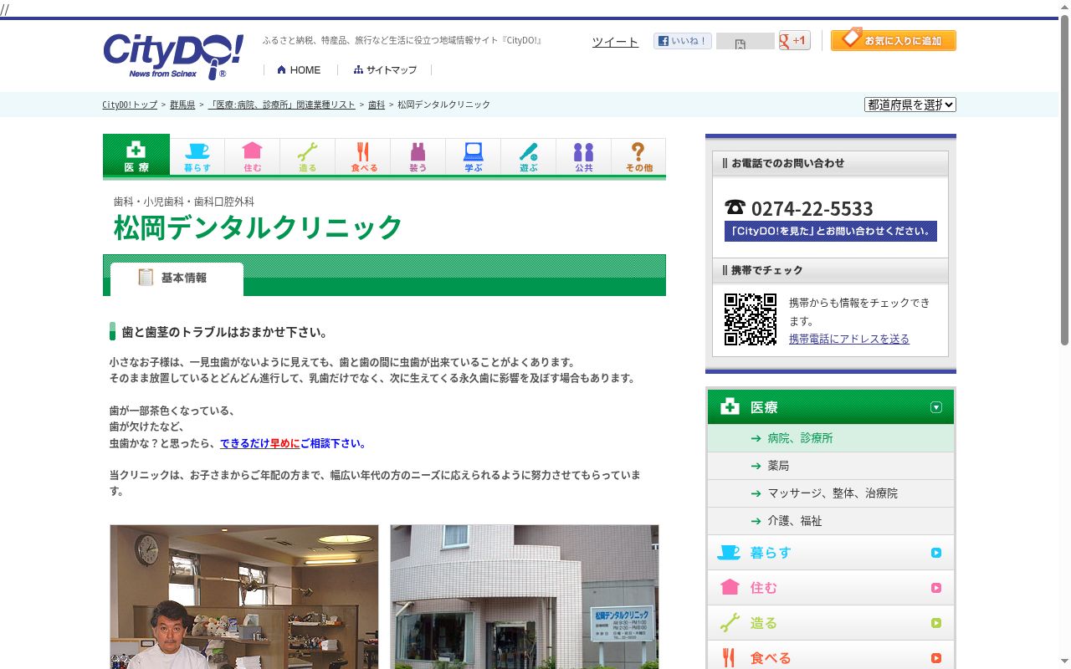
Task: Open the 食べる fork and knife category
Action: (363, 156)
